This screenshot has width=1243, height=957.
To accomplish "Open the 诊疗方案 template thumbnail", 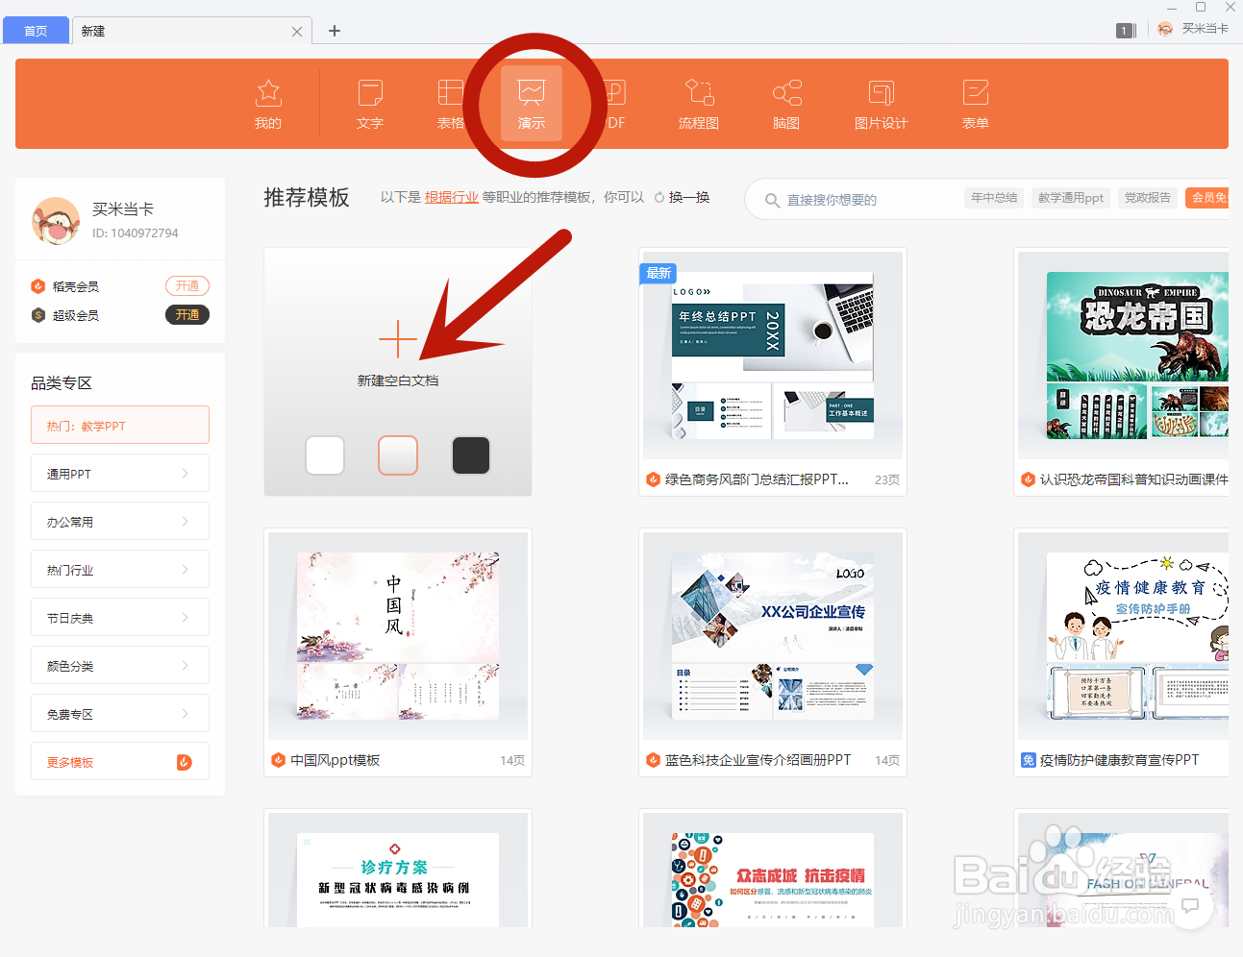I will [x=398, y=871].
